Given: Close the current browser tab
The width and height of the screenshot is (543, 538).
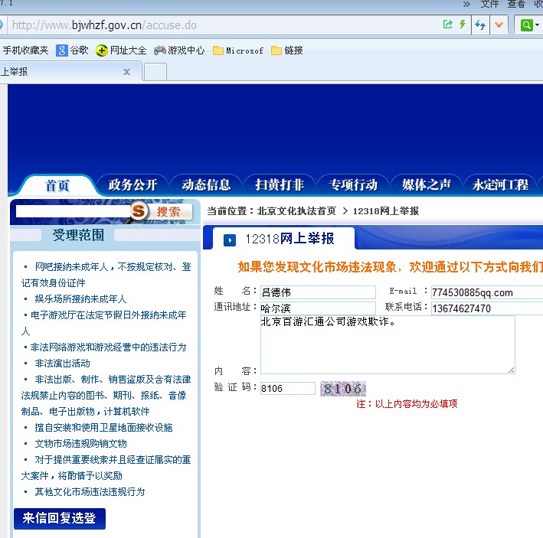Looking at the screenshot, I should click(x=127, y=72).
